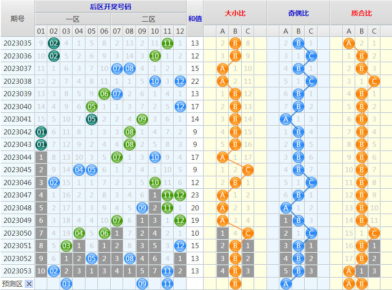Click the 质合比 header
Viewport: 392px width, 290px height.
(x=361, y=13)
